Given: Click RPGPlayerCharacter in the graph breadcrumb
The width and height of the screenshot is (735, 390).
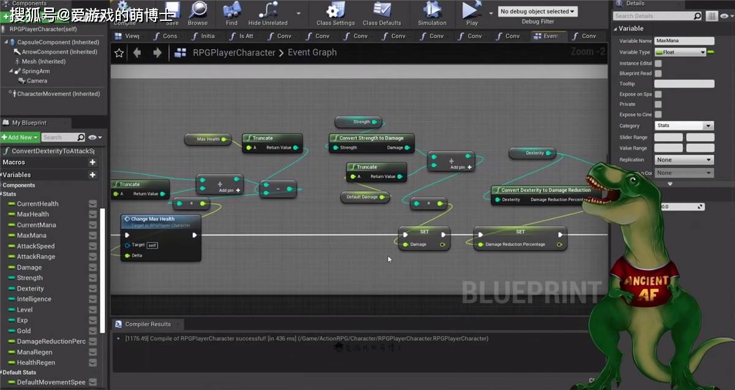Looking at the screenshot, I should (x=234, y=53).
